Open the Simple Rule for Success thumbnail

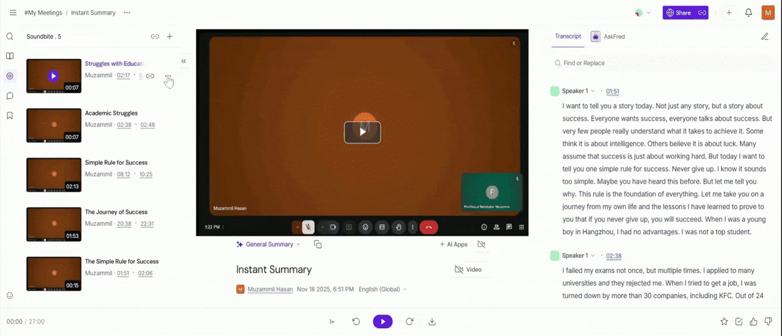tap(54, 175)
